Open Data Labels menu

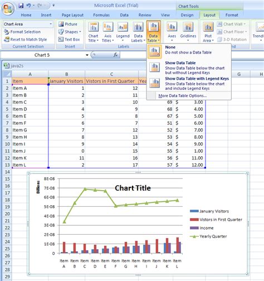coord(138,32)
